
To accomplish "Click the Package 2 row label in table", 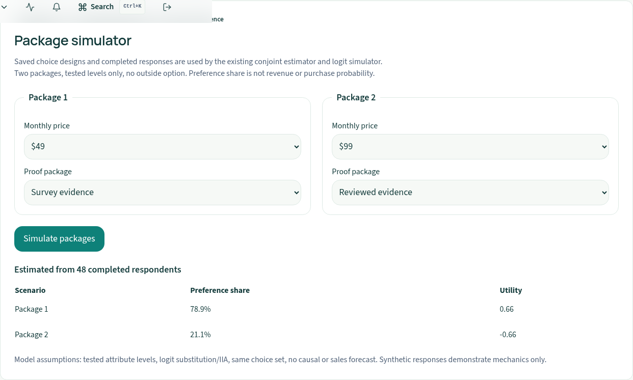I will 32,335.
